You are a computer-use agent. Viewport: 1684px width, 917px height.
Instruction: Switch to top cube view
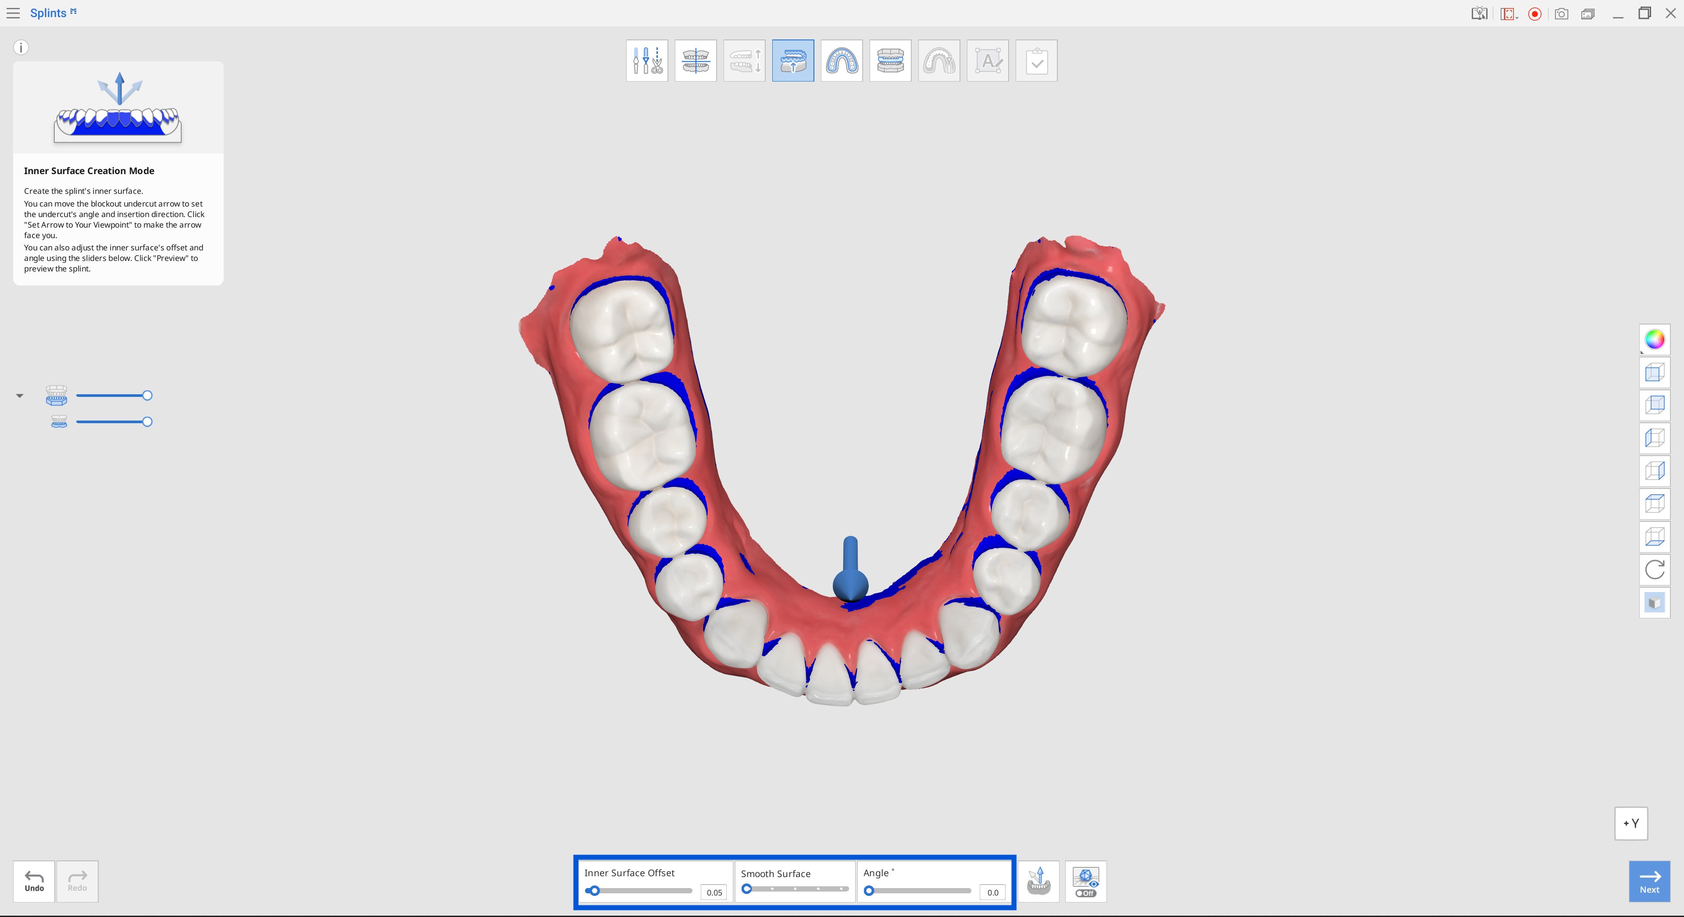point(1654,504)
